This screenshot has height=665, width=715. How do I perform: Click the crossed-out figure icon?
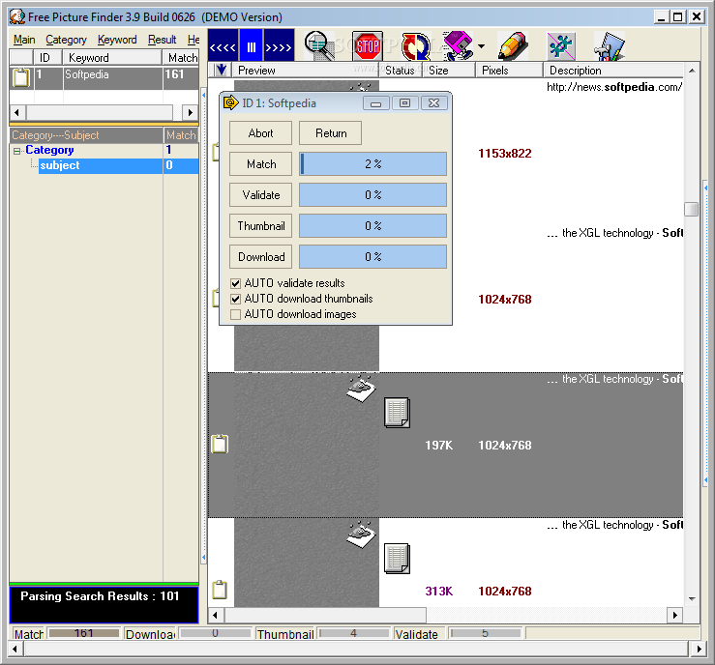(x=561, y=45)
